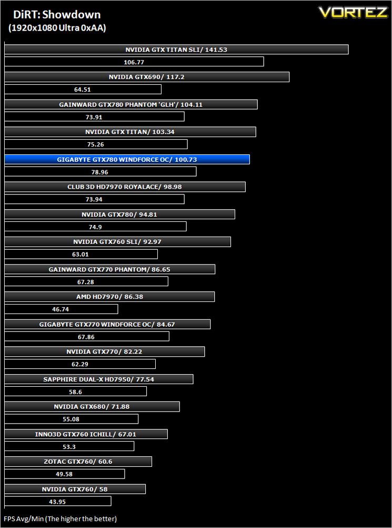Click the 62.29 minimum FPS value
The image size is (392, 528).
[79, 364]
